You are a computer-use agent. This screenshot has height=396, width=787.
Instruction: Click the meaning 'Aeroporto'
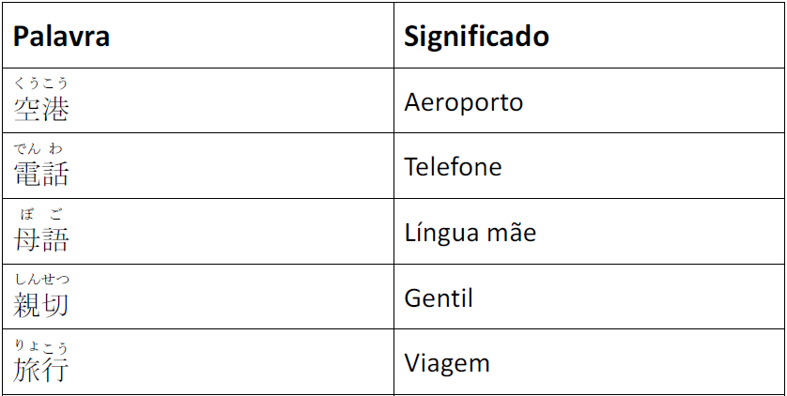click(463, 101)
